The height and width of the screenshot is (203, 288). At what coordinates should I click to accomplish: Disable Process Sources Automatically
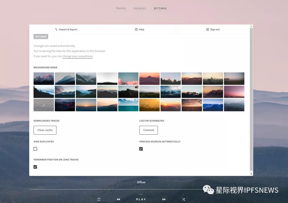pos(141,149)
